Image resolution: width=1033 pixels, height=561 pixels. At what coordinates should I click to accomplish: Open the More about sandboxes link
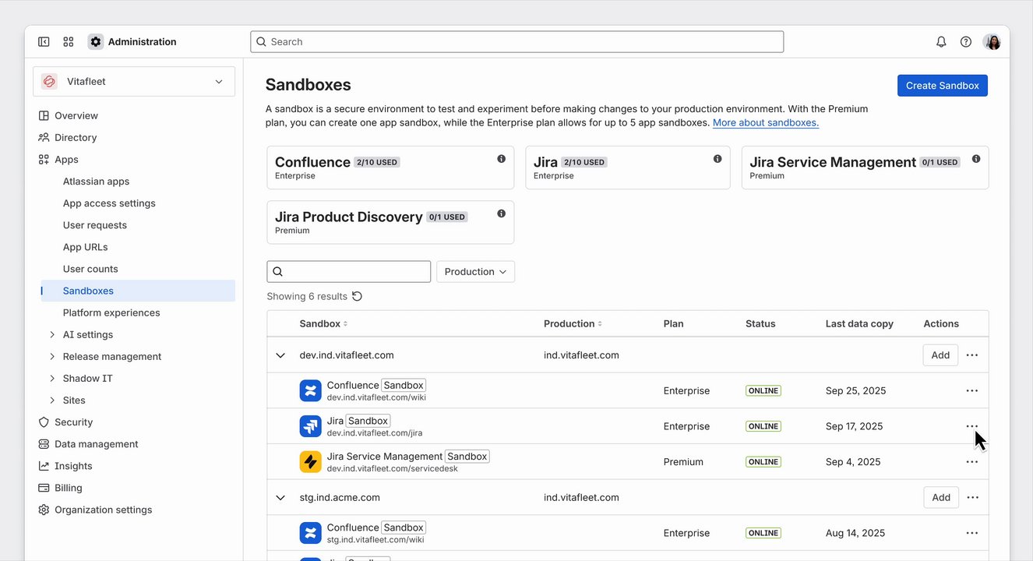[x=765, y=123]
